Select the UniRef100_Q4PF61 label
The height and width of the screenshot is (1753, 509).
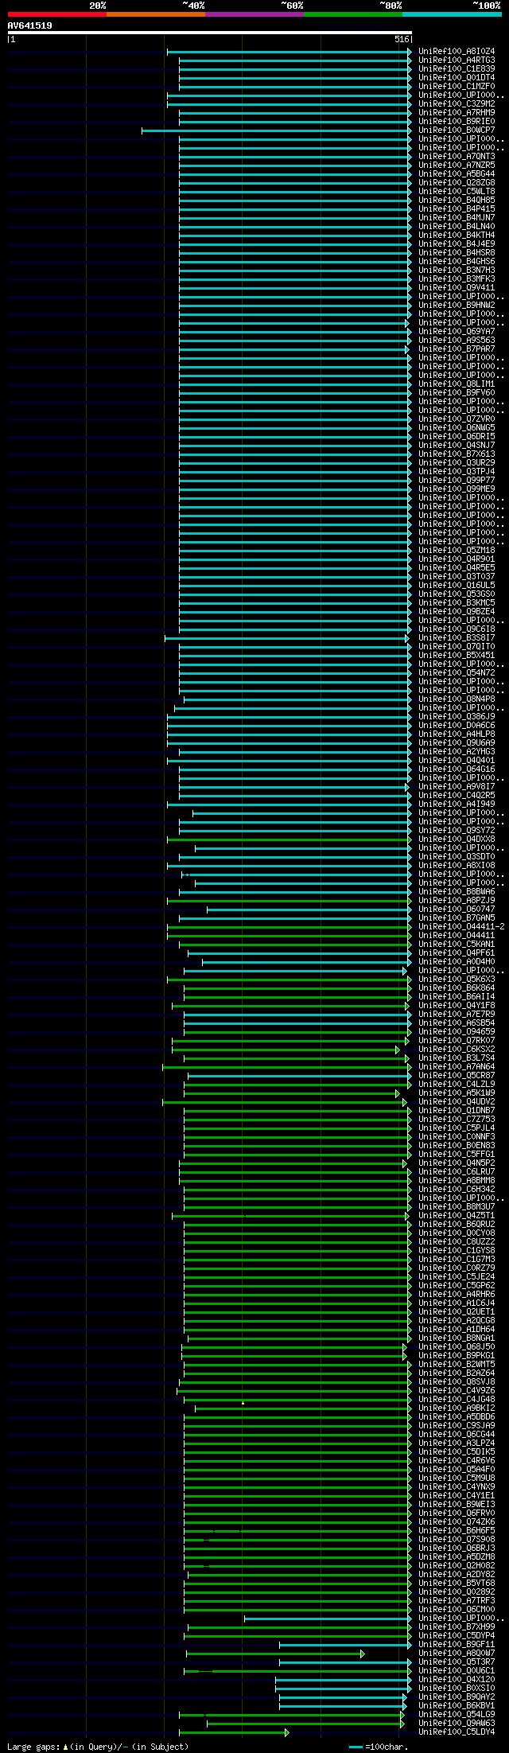tap(457, 952)
